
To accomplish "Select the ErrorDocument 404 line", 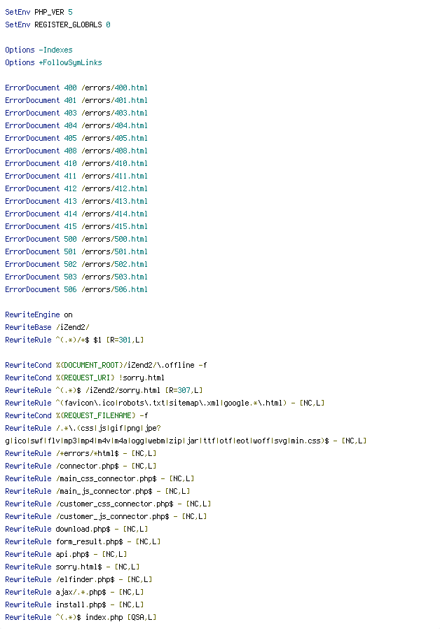I will (76, 125).
